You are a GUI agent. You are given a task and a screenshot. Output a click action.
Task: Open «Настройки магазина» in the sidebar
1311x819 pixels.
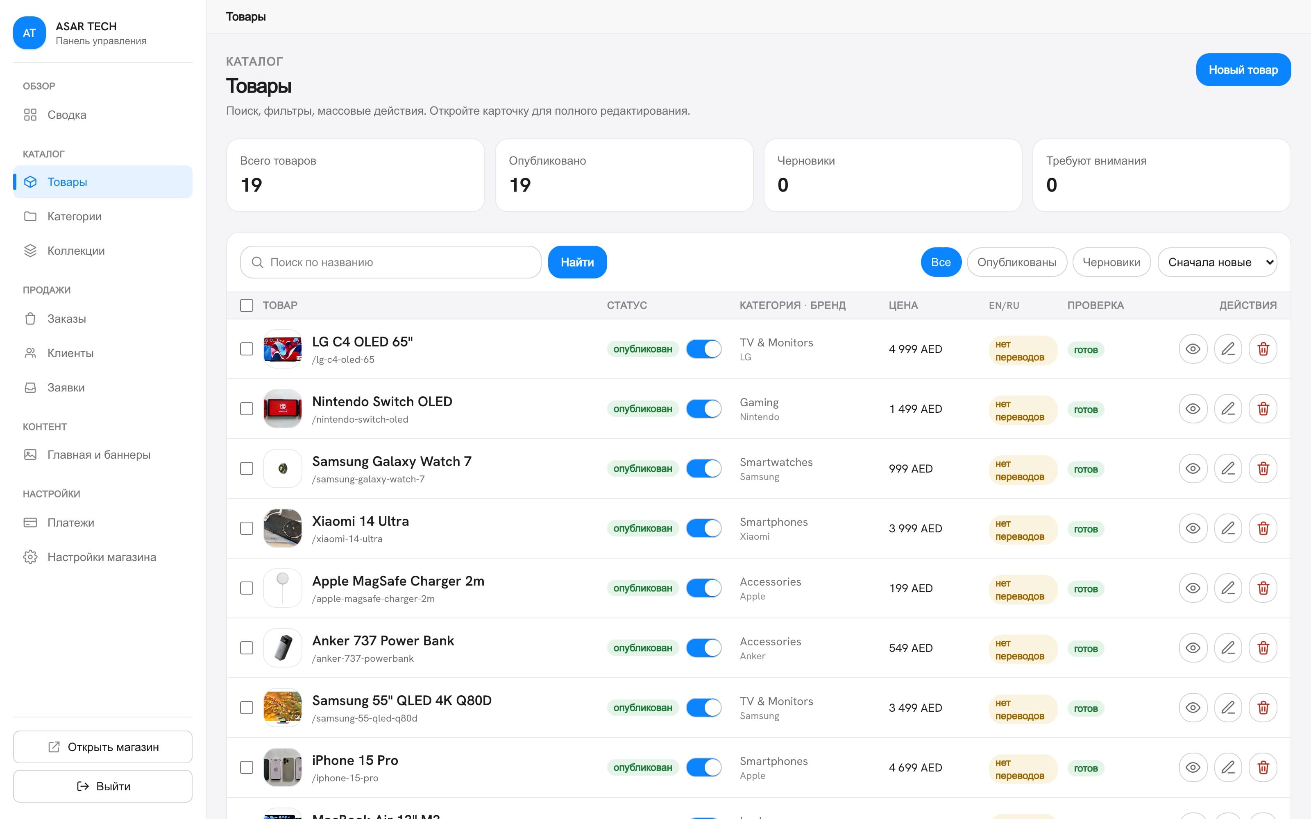click(103, 557)
